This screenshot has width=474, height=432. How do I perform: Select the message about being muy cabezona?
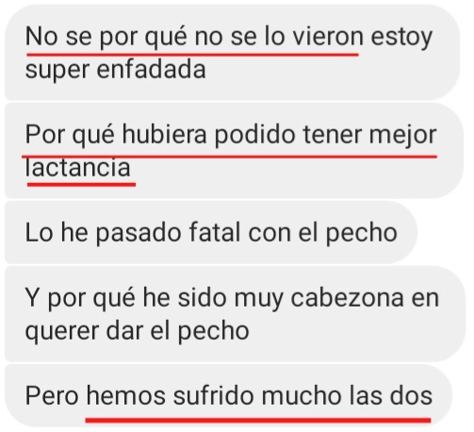click(x=235, y=314)
